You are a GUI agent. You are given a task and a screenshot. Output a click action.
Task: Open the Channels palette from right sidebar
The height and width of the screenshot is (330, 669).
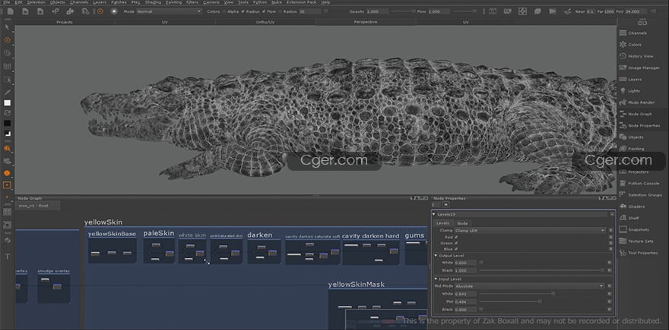637,33
